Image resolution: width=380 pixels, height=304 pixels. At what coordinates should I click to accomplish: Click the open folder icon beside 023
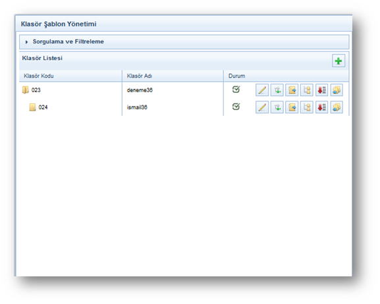26,90
